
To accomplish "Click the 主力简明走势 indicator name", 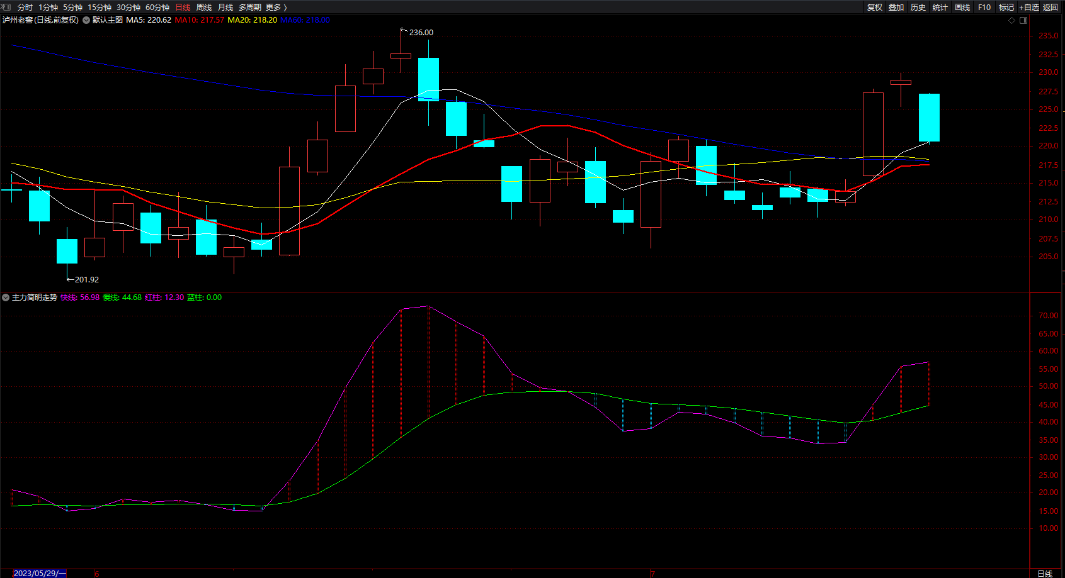I will (35, 297).
